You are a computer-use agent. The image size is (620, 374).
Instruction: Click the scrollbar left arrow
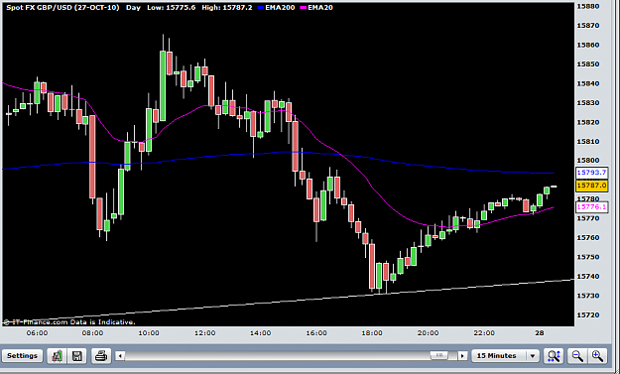120,356
